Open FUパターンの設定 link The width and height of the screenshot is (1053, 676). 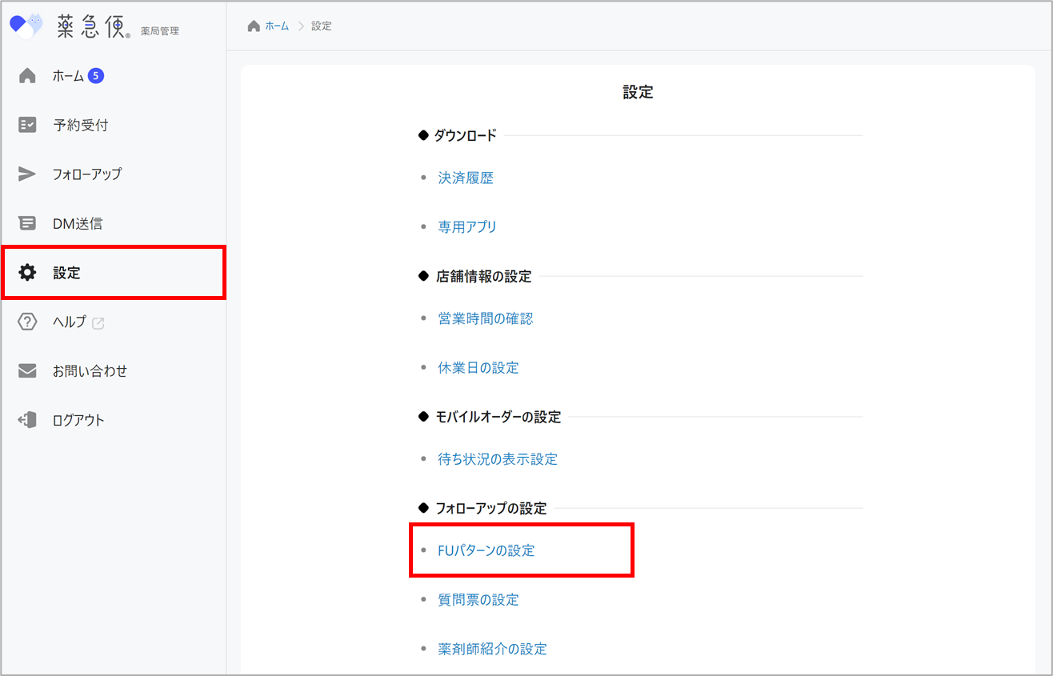coord(486,550)
